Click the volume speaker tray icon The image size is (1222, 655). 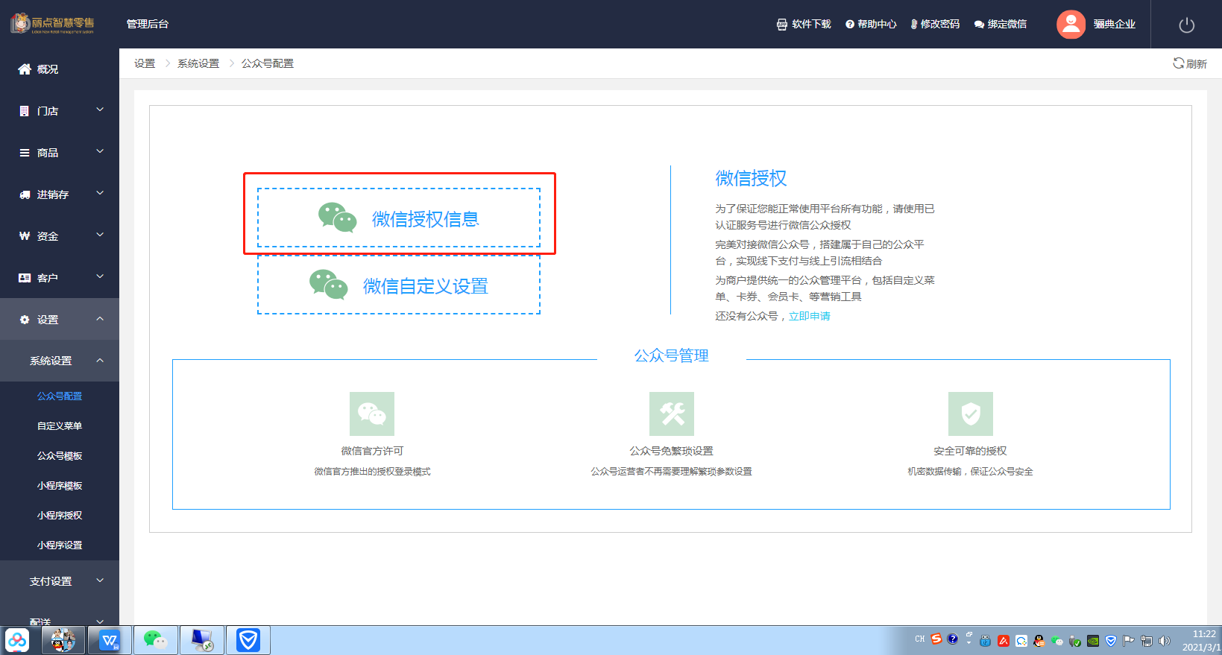point(1165,641)
